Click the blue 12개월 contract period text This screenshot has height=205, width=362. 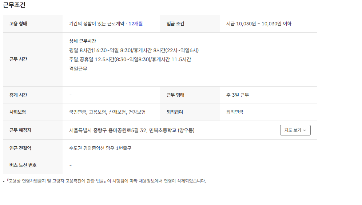[x=135, y=24]
